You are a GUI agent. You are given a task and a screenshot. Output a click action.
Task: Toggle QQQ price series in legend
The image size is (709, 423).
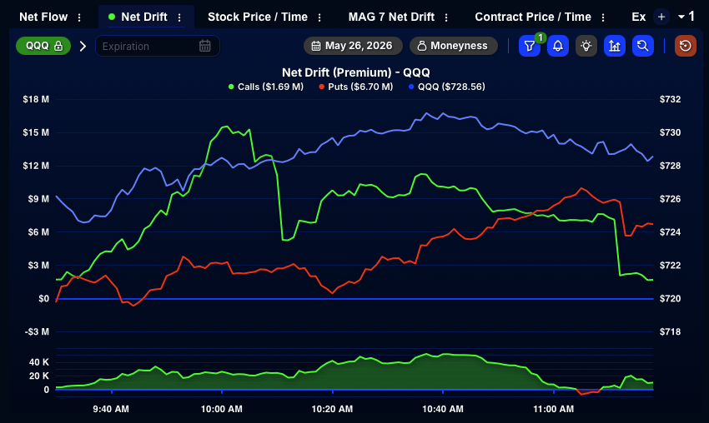(x=447, y=87)
